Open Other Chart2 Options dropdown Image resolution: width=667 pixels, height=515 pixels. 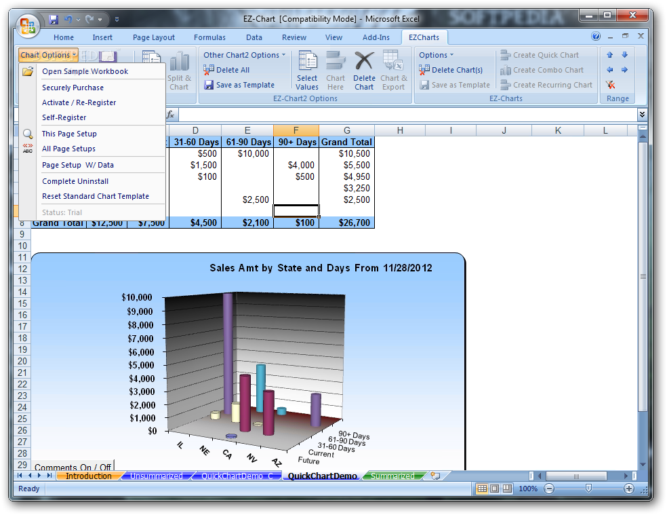tap(244, 55)
